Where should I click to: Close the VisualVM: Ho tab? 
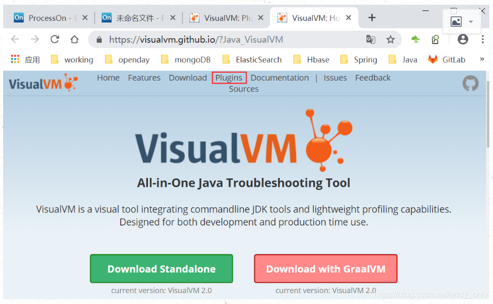click(x=348, y=18)
